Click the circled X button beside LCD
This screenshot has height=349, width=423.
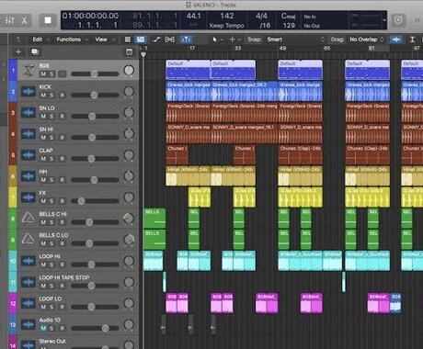[x=398, y=20]
